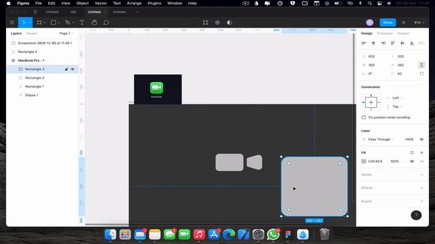Screen dimensions: 435x244
Task: Toggle Constrain proportions link icon
Action: (x=421, y=65)
